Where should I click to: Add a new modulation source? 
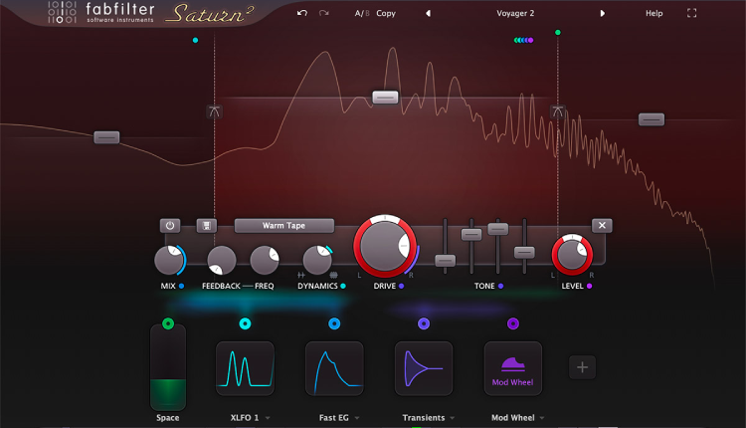pyautogui.click(x=582, y=367)
